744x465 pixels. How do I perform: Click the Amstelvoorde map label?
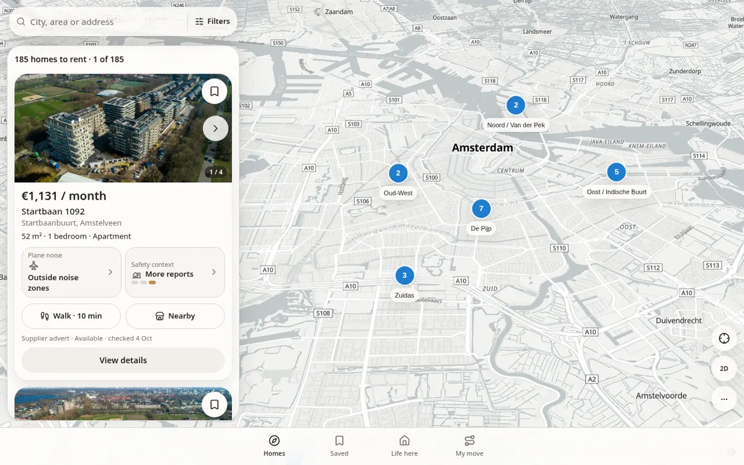(x=661, y=396)
